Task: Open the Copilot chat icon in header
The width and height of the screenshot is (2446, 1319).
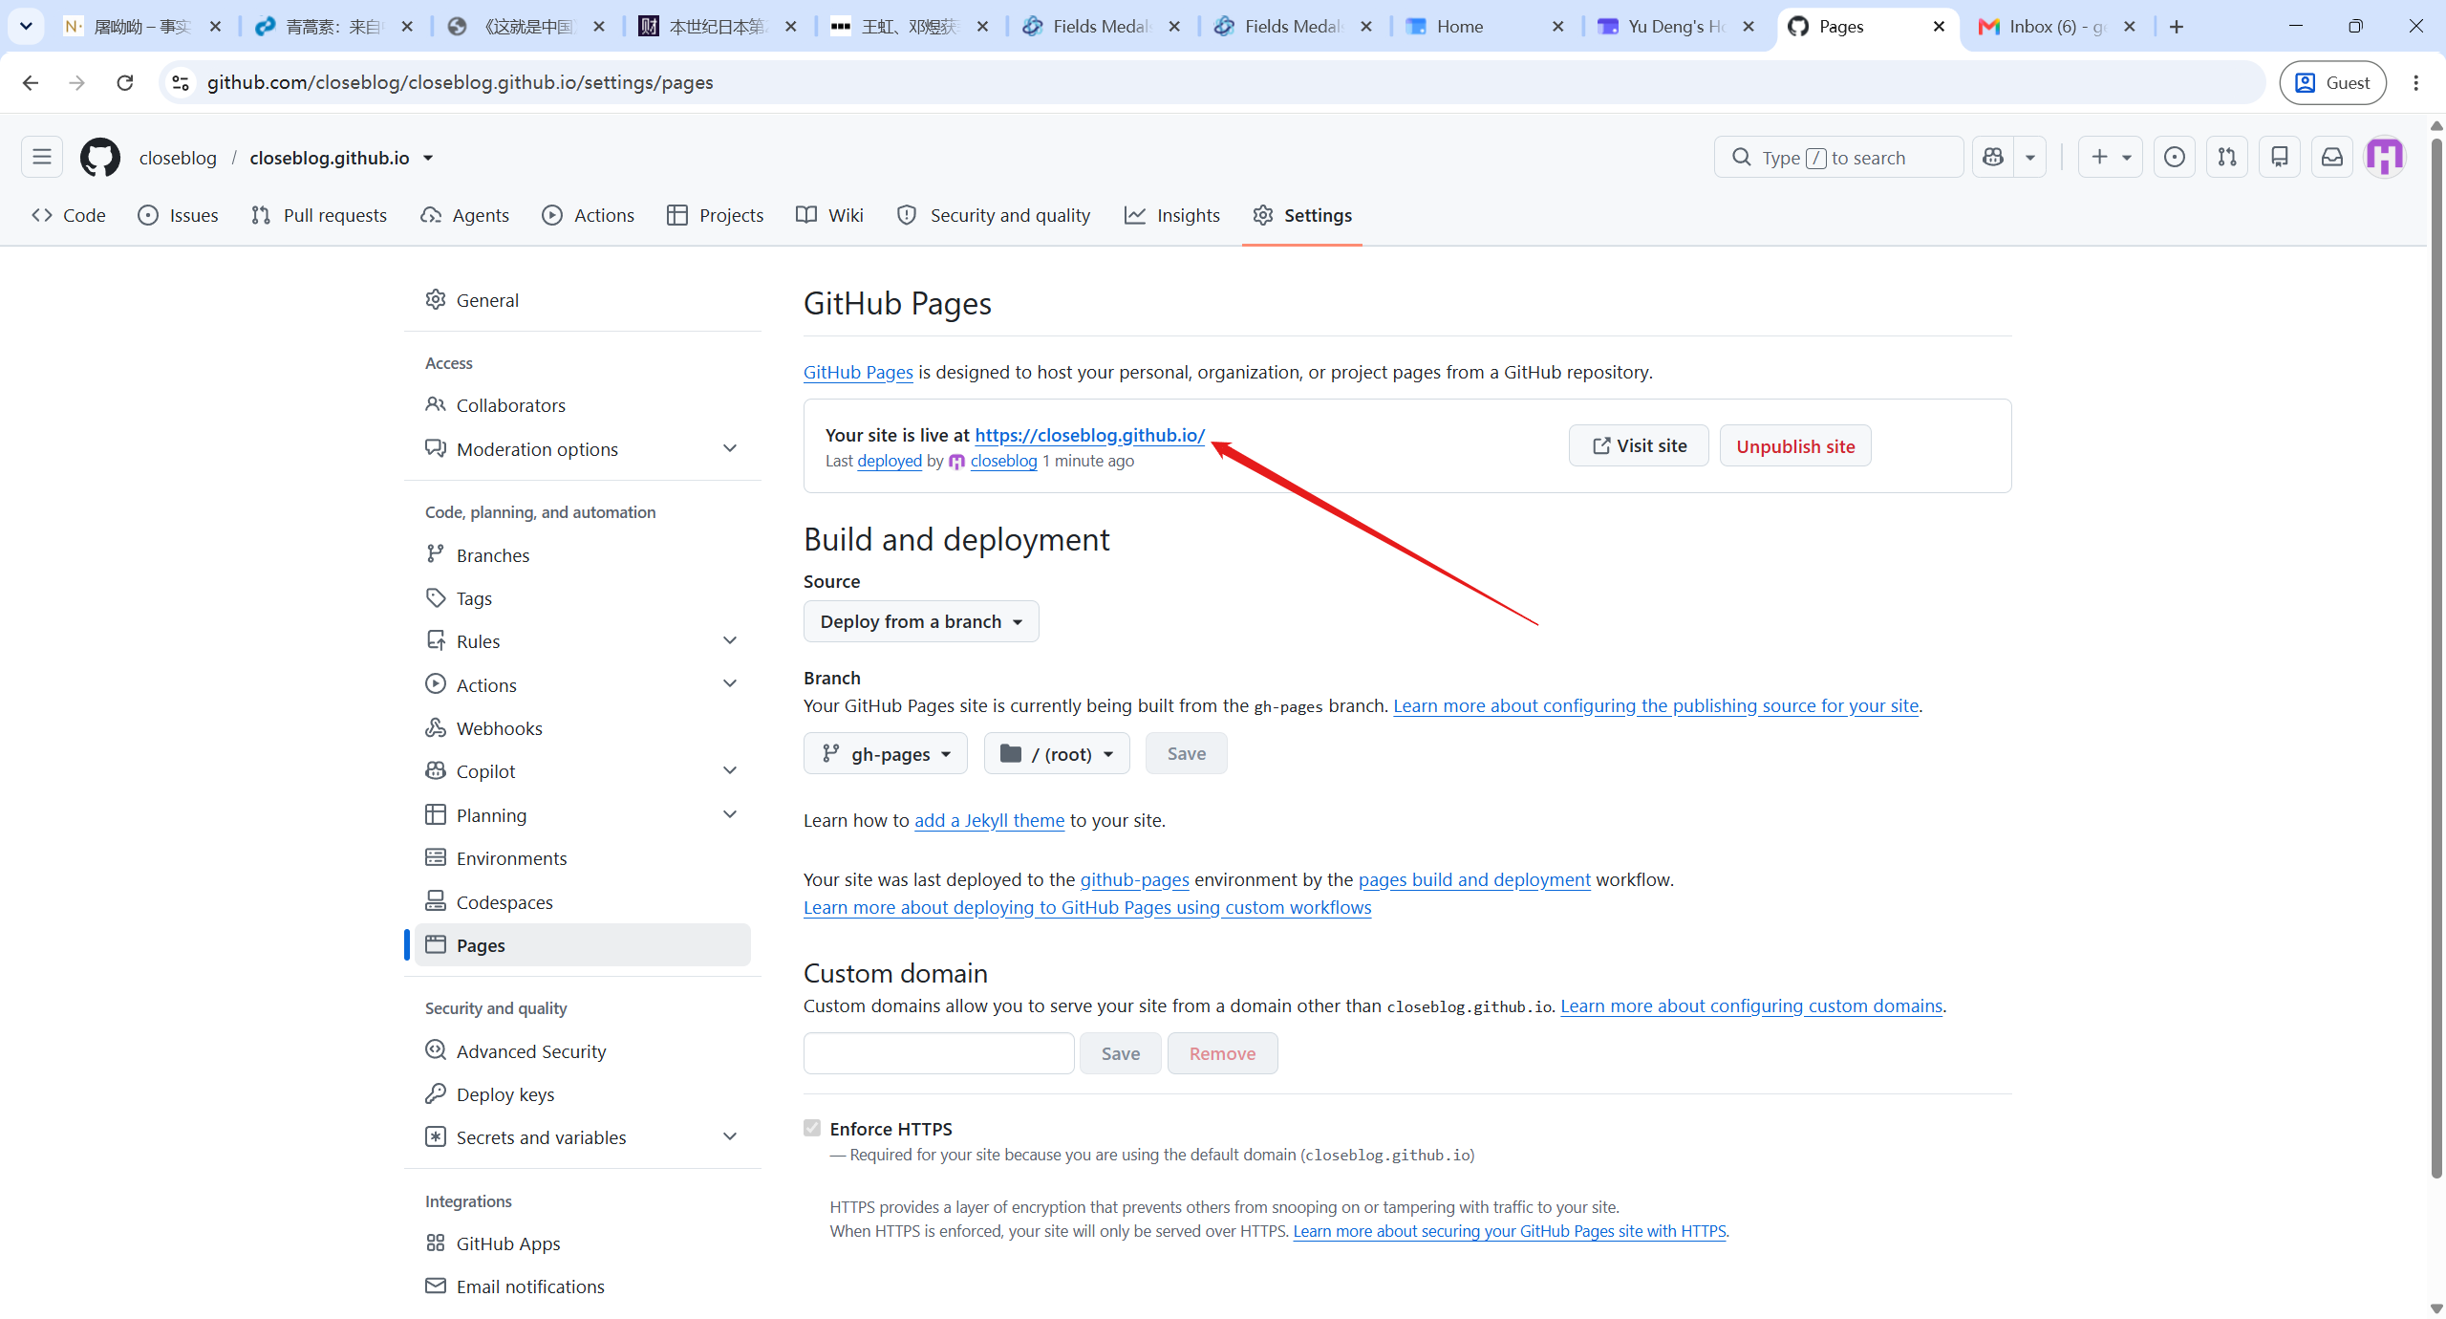Action: coord(1993,157)
